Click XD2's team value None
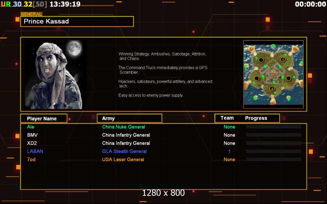 (229, 143)
